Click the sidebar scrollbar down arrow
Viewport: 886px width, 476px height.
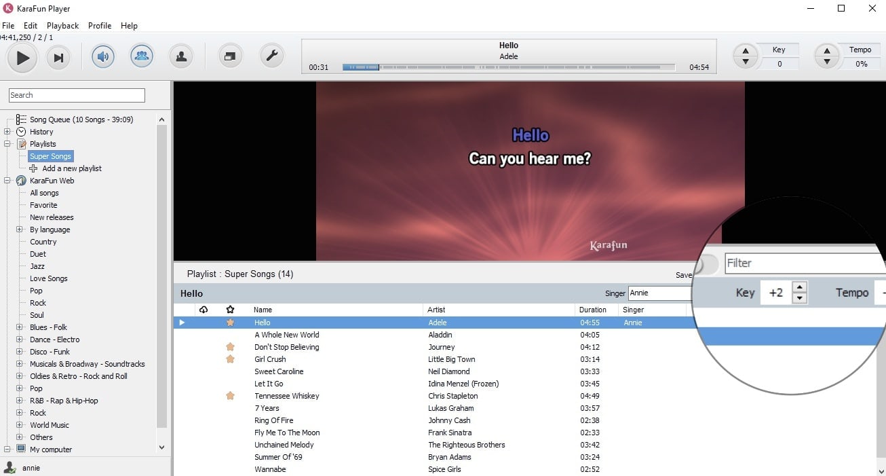pyautogui.click(x=161, y=447)
